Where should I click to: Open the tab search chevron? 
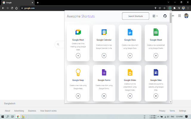pos(168,2)
